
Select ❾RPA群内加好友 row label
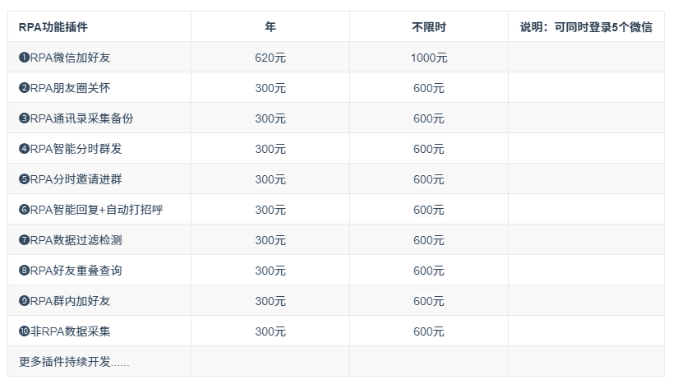[x=64, y=301]
